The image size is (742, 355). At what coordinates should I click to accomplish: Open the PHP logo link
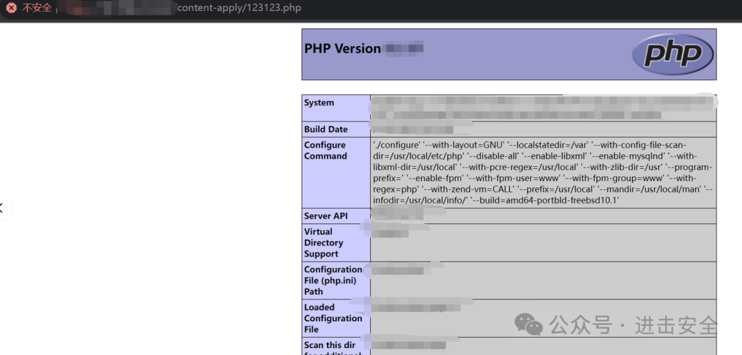[x=673, y=54]
